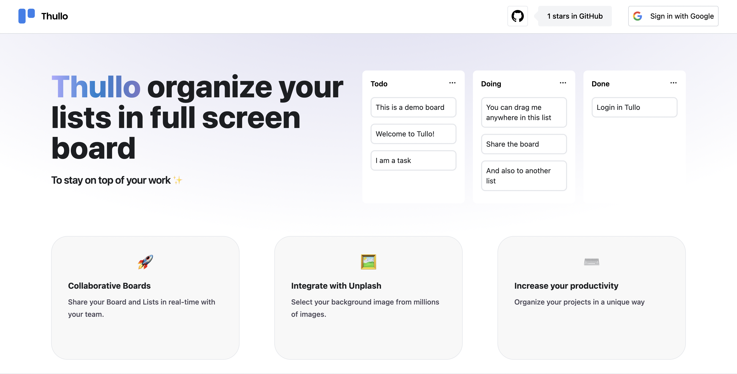Click the "Login in Tullo" card
Screen dimensions: 737x374
[635, 108]
